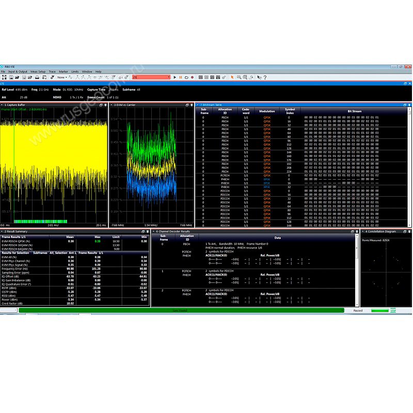Open the None marker type dropdown
This screenshot has width=413, height=413.
62,77
